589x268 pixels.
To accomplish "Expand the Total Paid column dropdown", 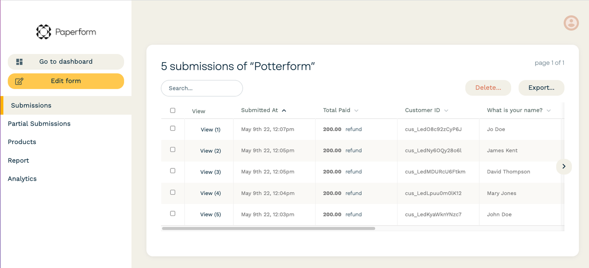I will tap(356, 110).
